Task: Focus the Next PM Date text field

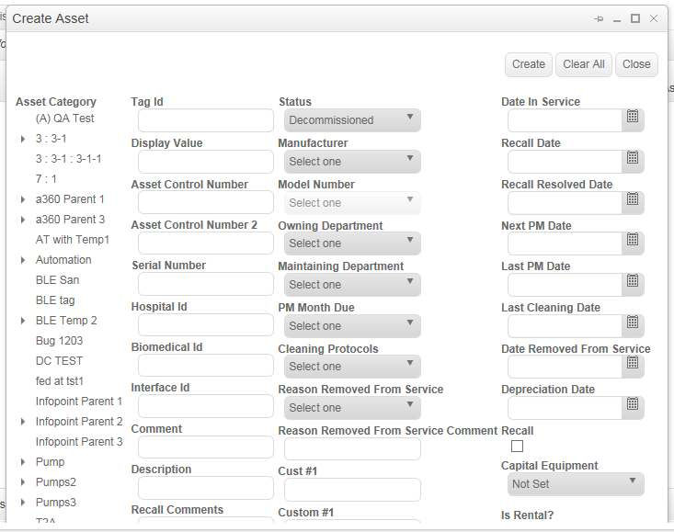Action: [x=565, y=243]
